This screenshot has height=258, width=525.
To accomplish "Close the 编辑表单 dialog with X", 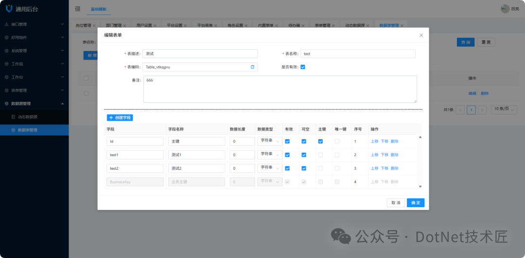I will click(x=421, y=35).
